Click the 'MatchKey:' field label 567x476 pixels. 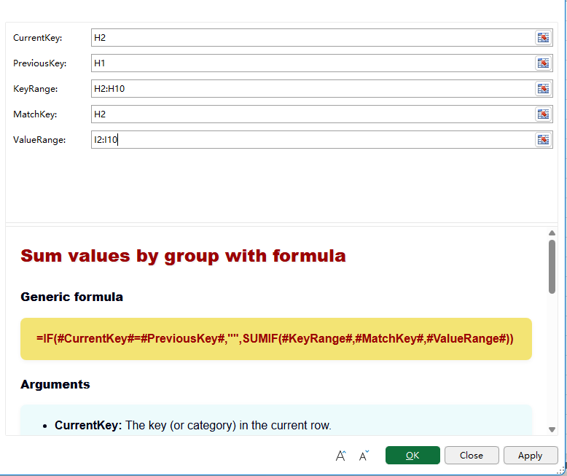(x=35, y=114)
